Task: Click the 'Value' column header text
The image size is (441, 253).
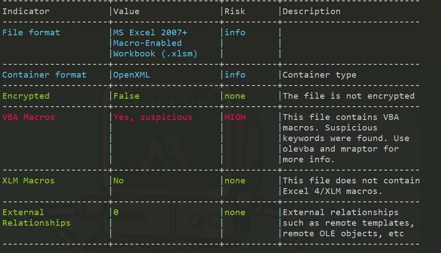Action: [x=126, y=11]
